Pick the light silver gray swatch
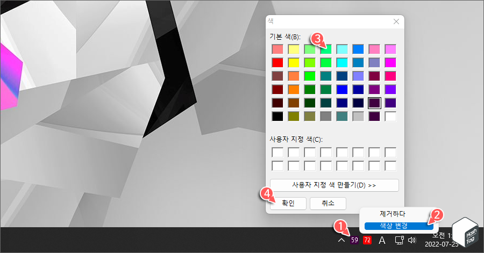 coord(358,117)
